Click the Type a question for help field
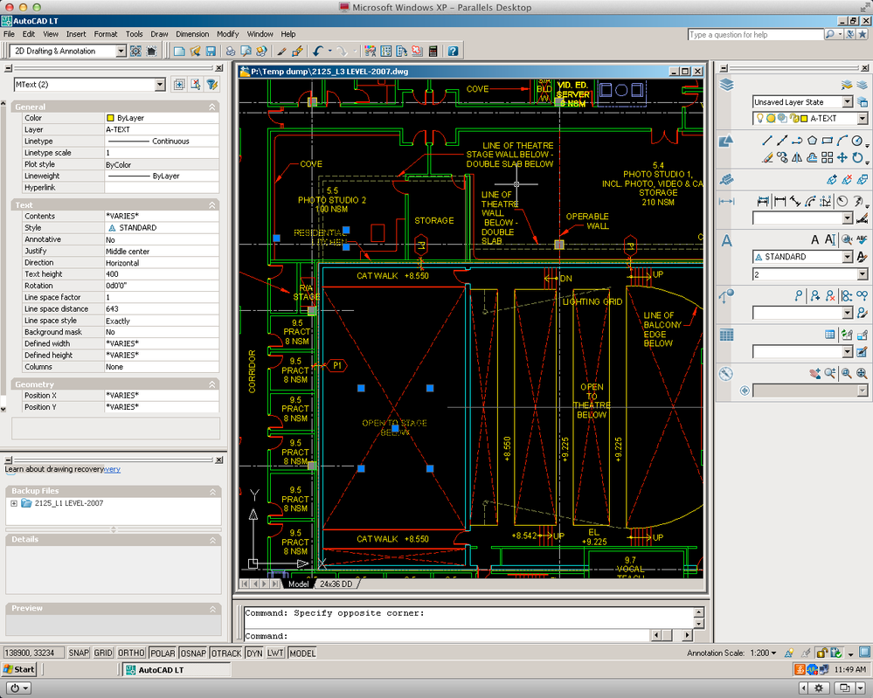 (755, 35)
